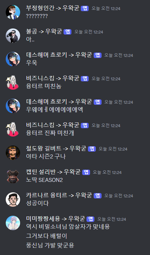This screenshot has width=150, height=255.
Task: Open 캡틴 설리반's pirate avatar
Action: point(13,176)
